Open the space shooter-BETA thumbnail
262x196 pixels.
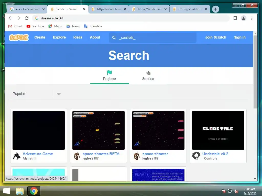tap(99, 130)
